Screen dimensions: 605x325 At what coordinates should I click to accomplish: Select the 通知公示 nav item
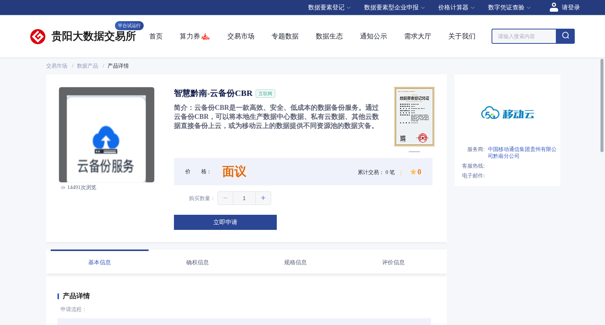point(374,36)
